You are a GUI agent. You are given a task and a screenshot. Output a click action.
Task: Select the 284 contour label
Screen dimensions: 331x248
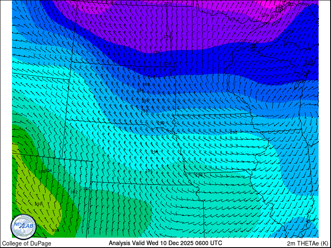(x=140, y=91)
